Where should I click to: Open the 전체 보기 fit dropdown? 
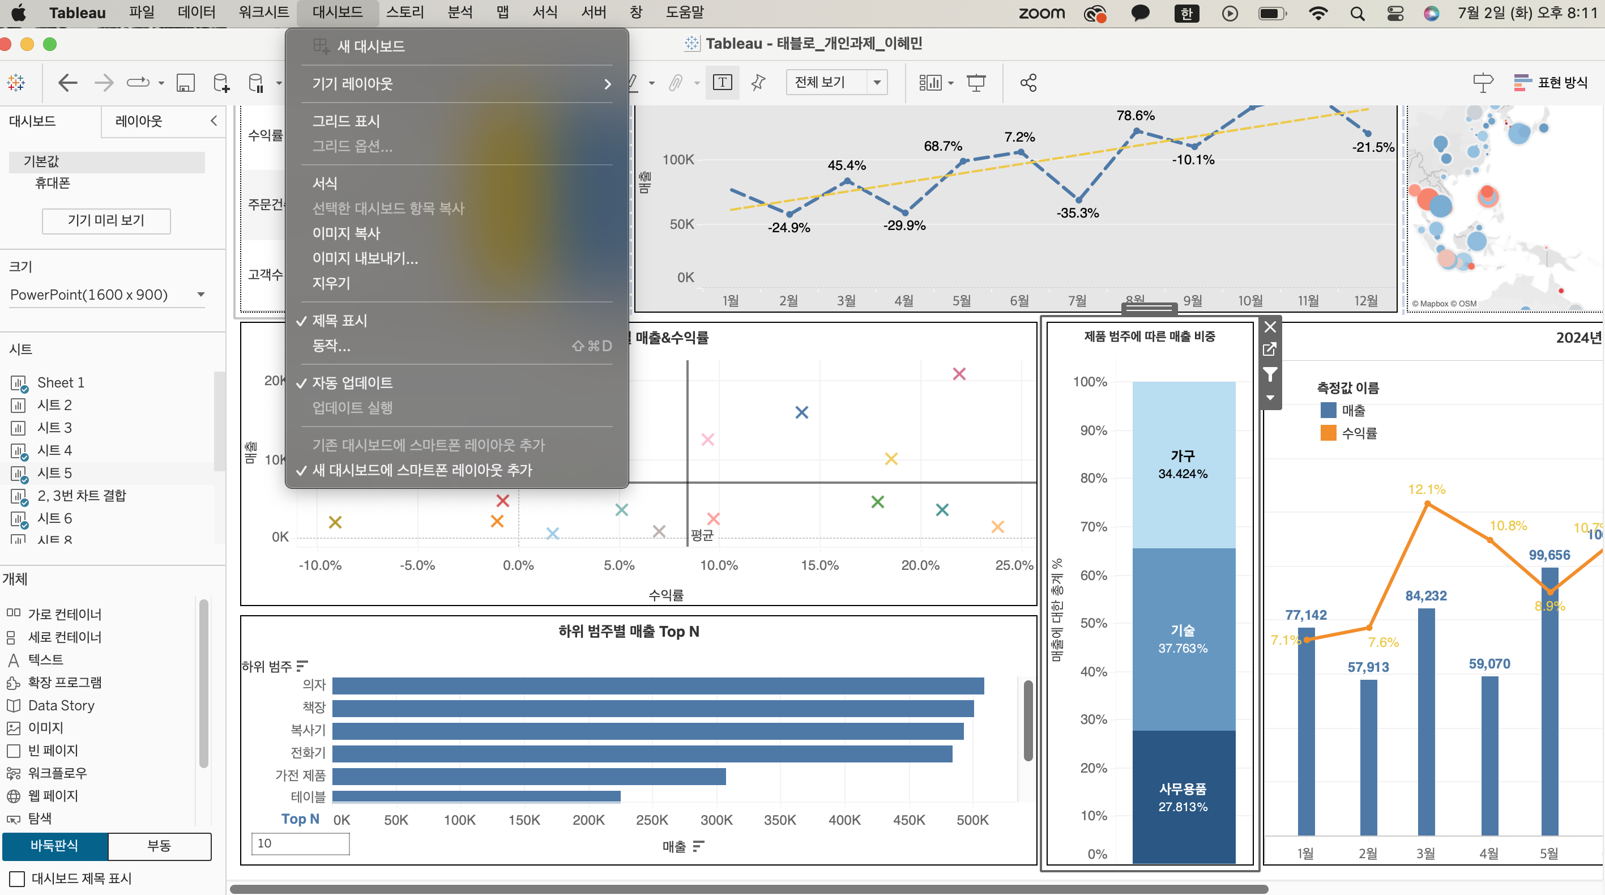coord(877,82)
